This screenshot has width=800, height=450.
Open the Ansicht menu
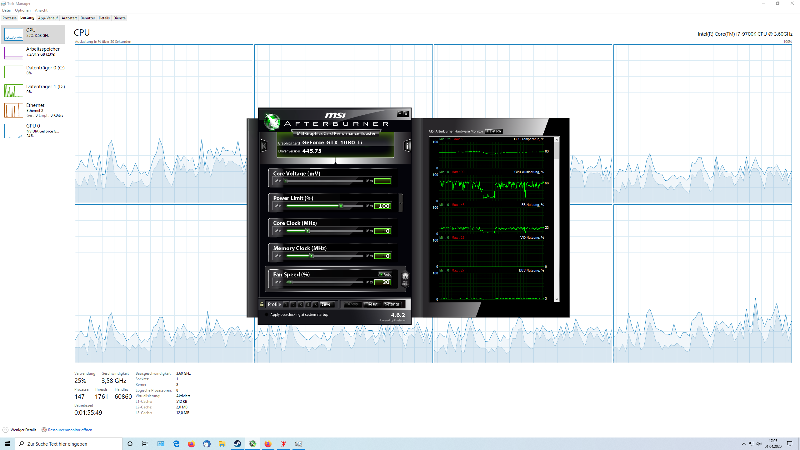point(41,10)
